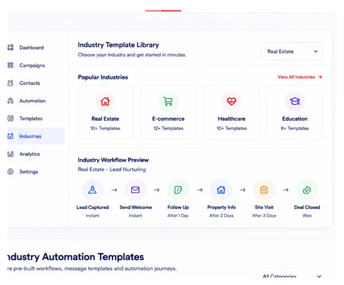Select the E-commerce industry card title

[x=169, y=119]
